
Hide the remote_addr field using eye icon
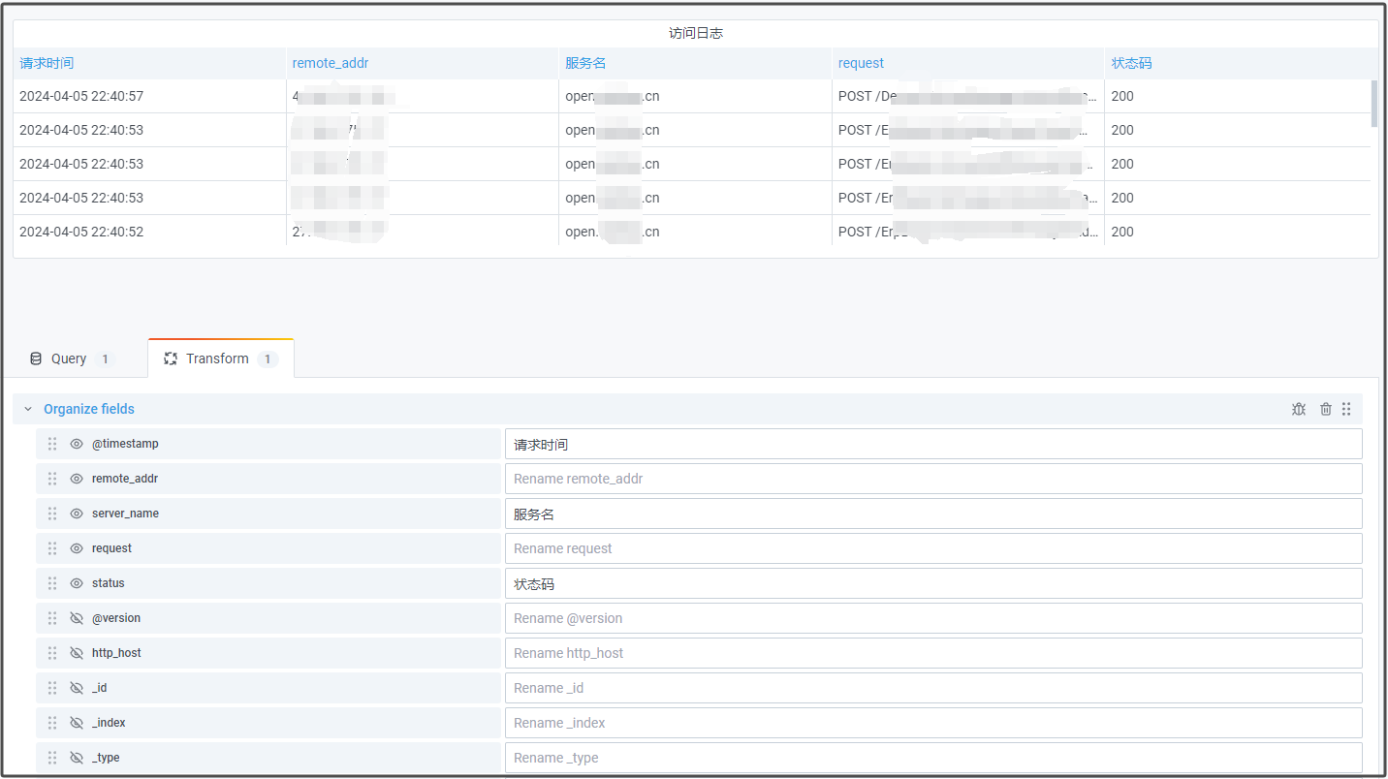point(77,479)
